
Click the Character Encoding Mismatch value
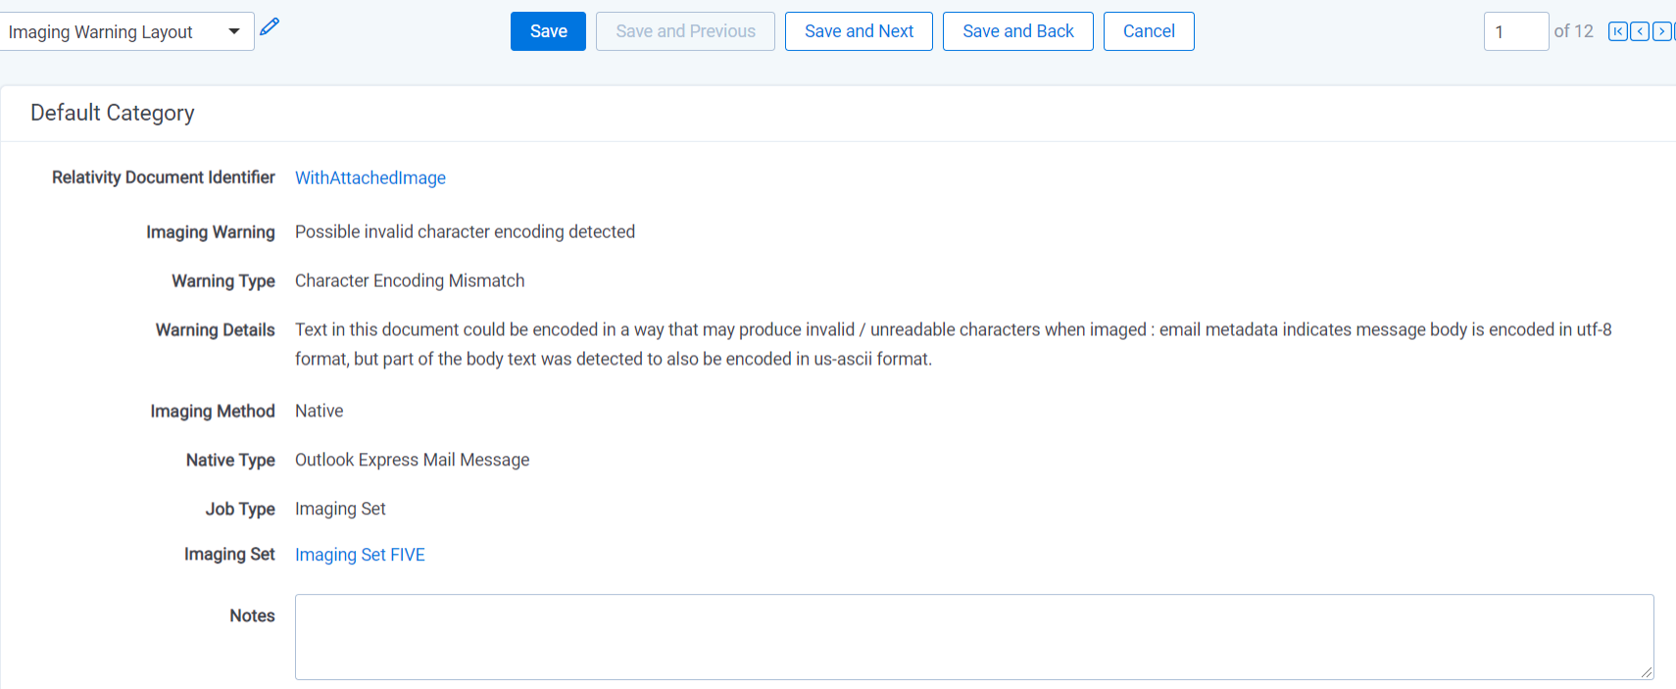(x=410, y=280)
